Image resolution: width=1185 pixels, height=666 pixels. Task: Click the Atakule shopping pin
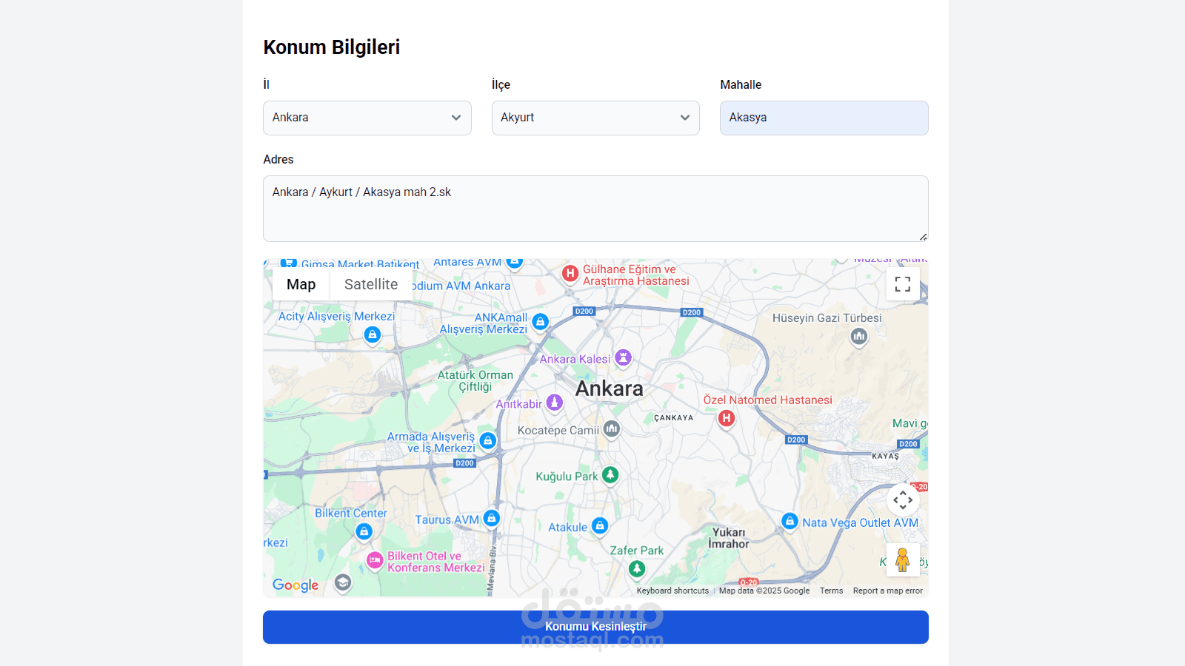(600, 526)
